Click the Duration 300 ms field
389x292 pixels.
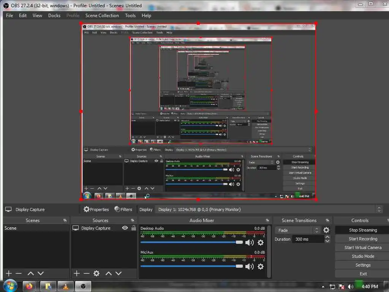308,239
